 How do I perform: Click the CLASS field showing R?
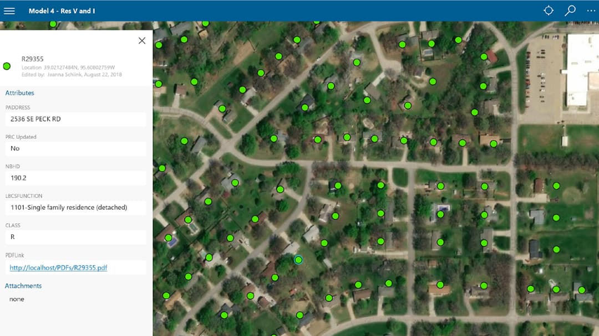(75, 237)
